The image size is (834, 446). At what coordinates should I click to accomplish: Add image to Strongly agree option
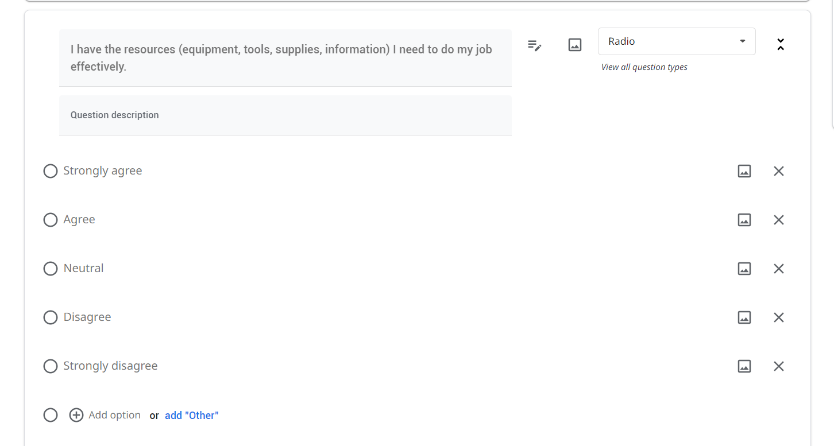(744, 171)
